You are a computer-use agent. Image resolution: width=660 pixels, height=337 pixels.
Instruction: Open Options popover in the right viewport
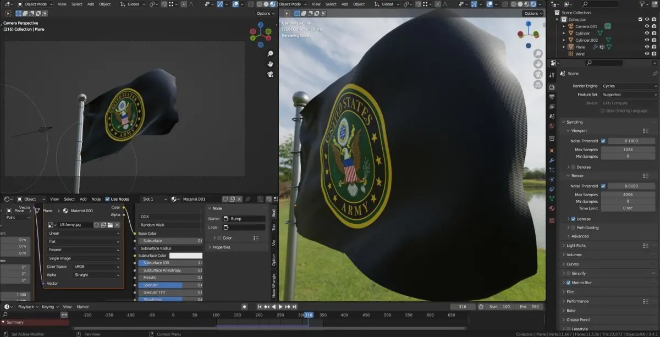tap(533, 13)
